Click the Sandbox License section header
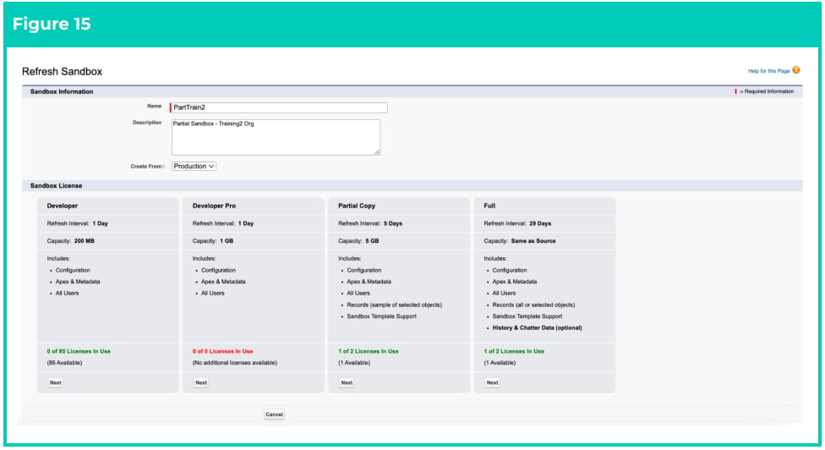Image resolution: width=825 pixels, height=450 pixels. [57, 186]
